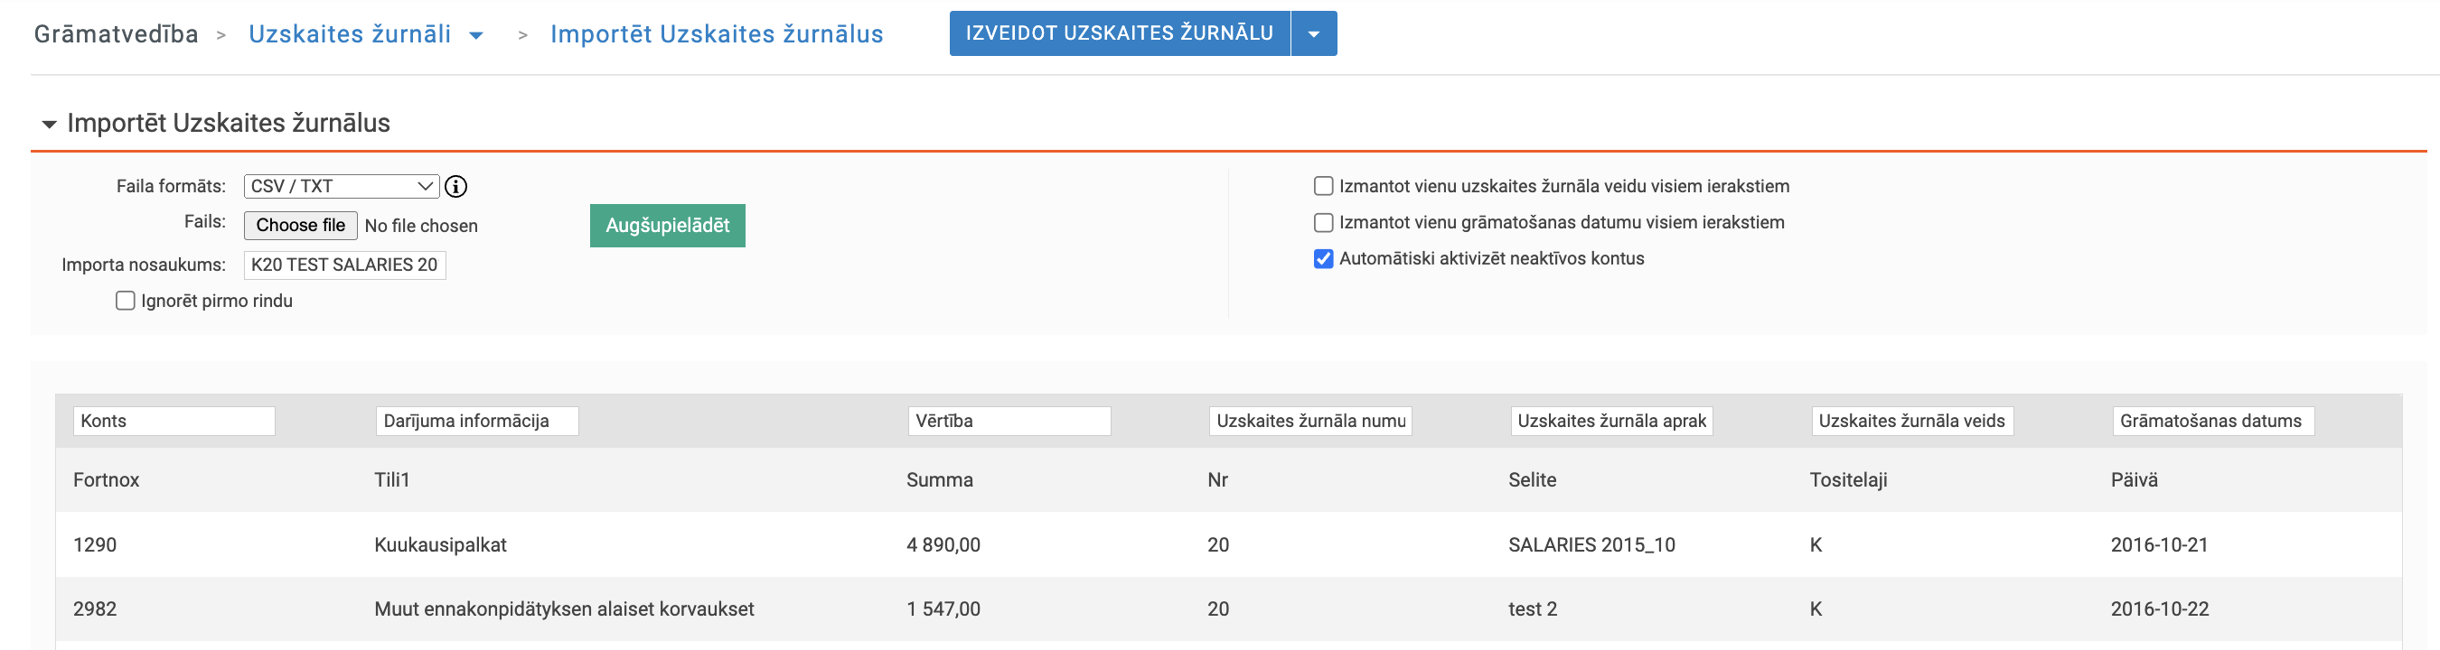Click the green Augšupielādēt button
The image size is (2440, 650).
(668, 226)
